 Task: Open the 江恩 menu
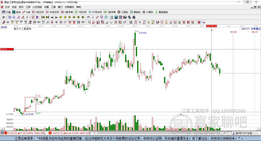(x=28, y=7)
